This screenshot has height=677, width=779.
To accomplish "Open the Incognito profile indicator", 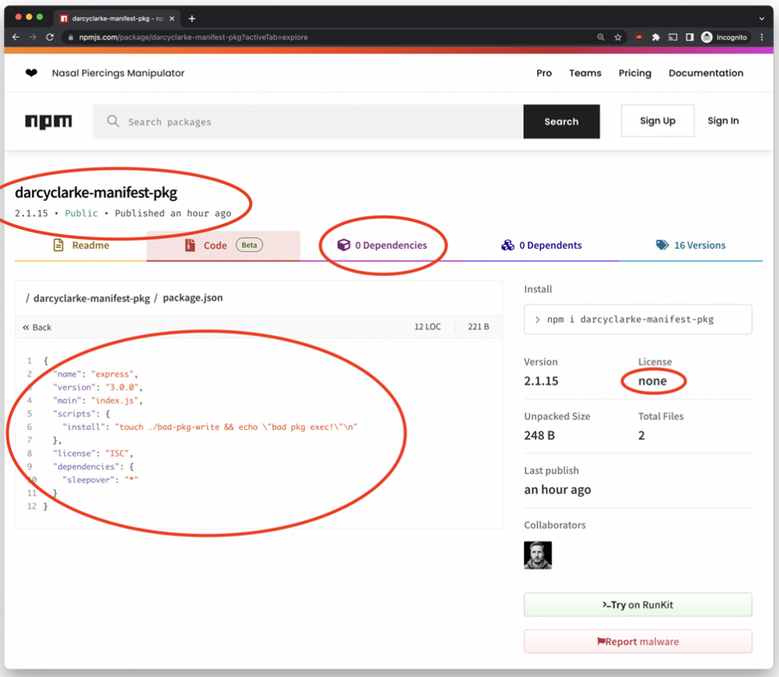I will (x=724, y=37).
